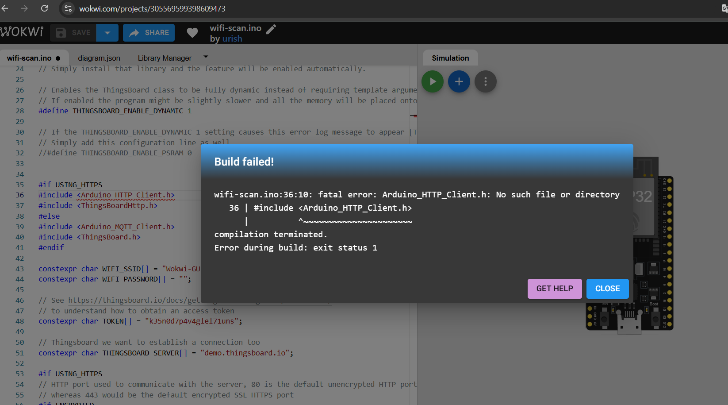Click line number 43 in the gutter
The height and width of the screenshot is (405, 728).
(x=20, y=269)
